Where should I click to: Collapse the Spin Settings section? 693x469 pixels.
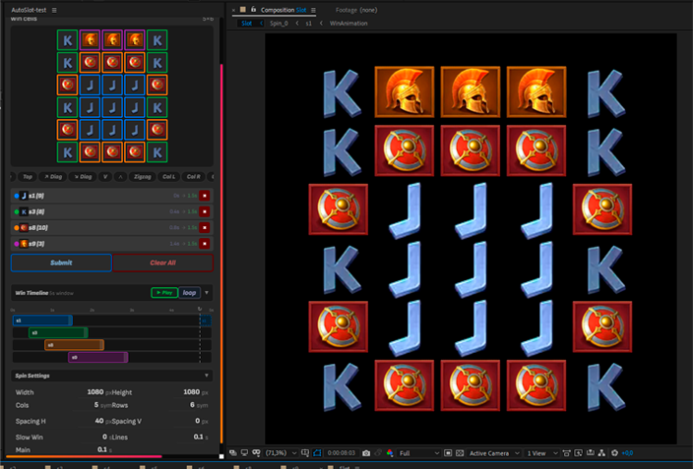(207, 376)
